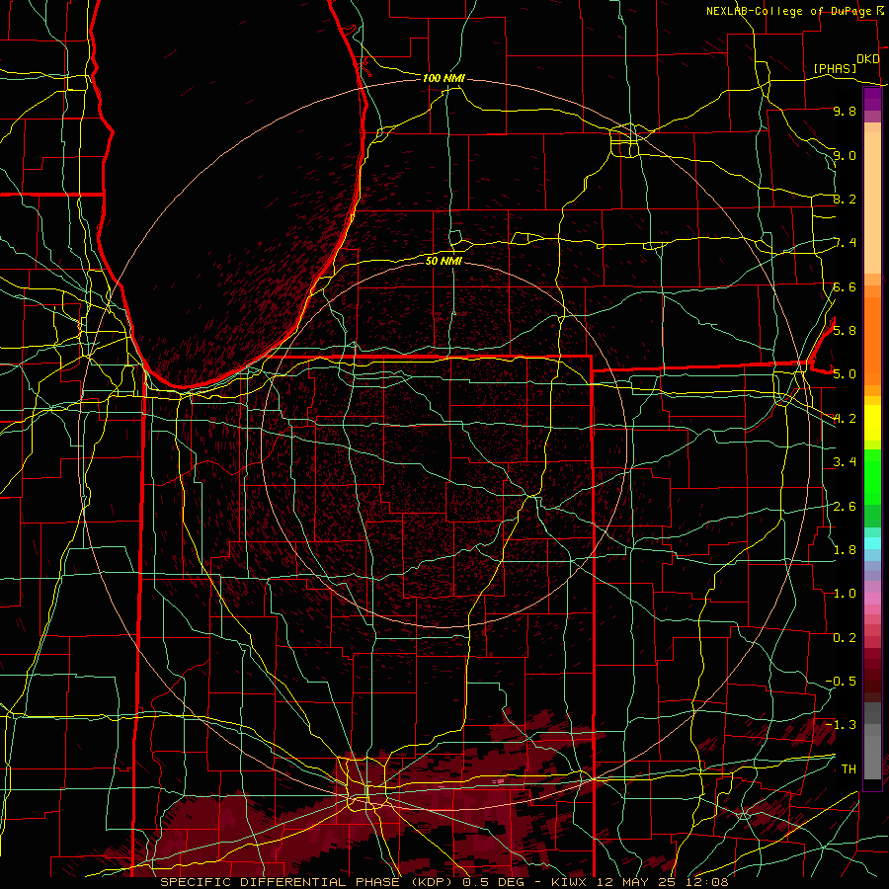Select the -1.3 value on the scale
Image resolution: width=889 pixels, height=889 pixels.
click(841, 725)
